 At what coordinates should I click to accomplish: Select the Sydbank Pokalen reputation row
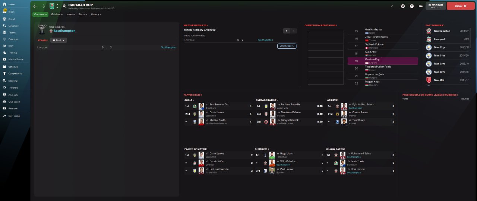[x=383, y=46]
